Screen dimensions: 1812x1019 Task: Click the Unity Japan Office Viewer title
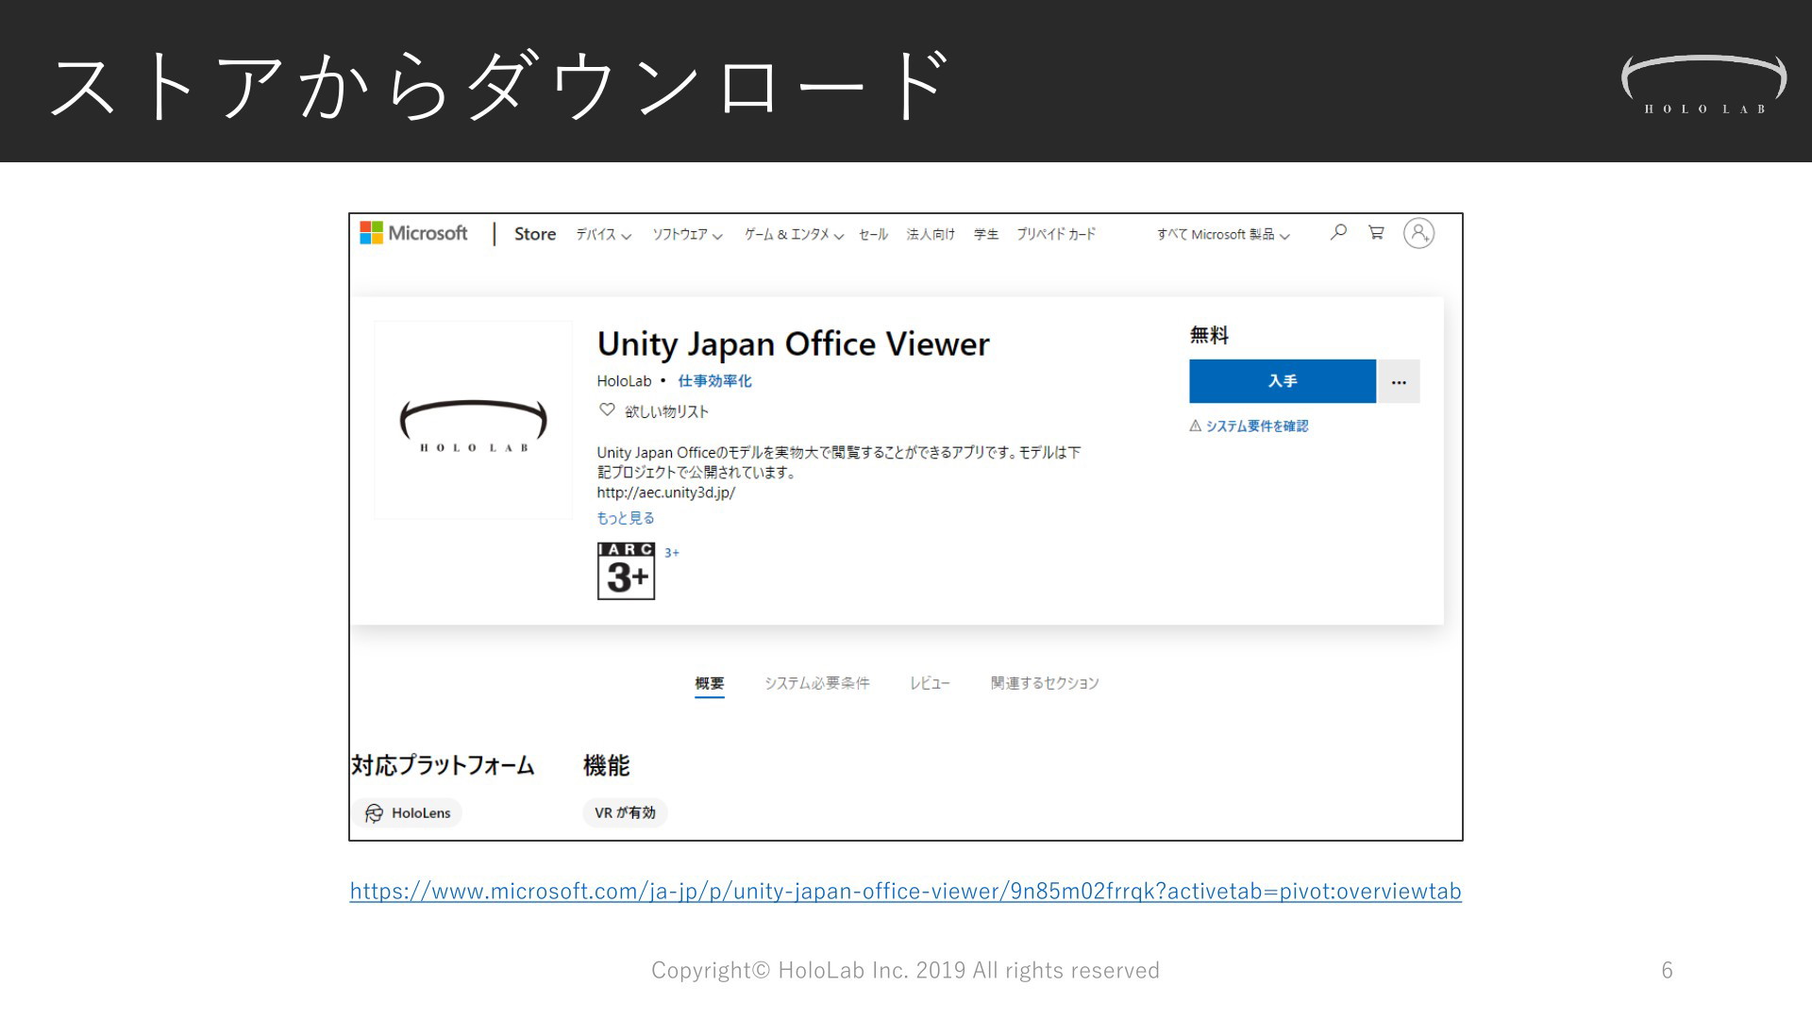[793, 344]
